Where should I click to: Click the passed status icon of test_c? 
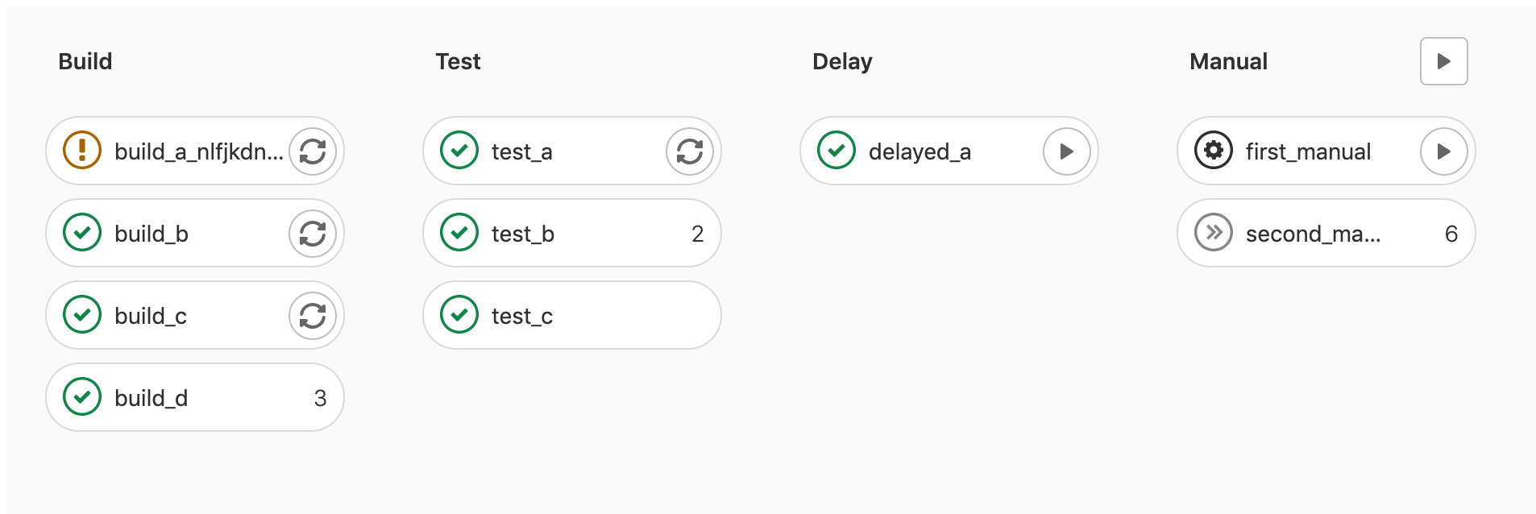click(459, 315)
